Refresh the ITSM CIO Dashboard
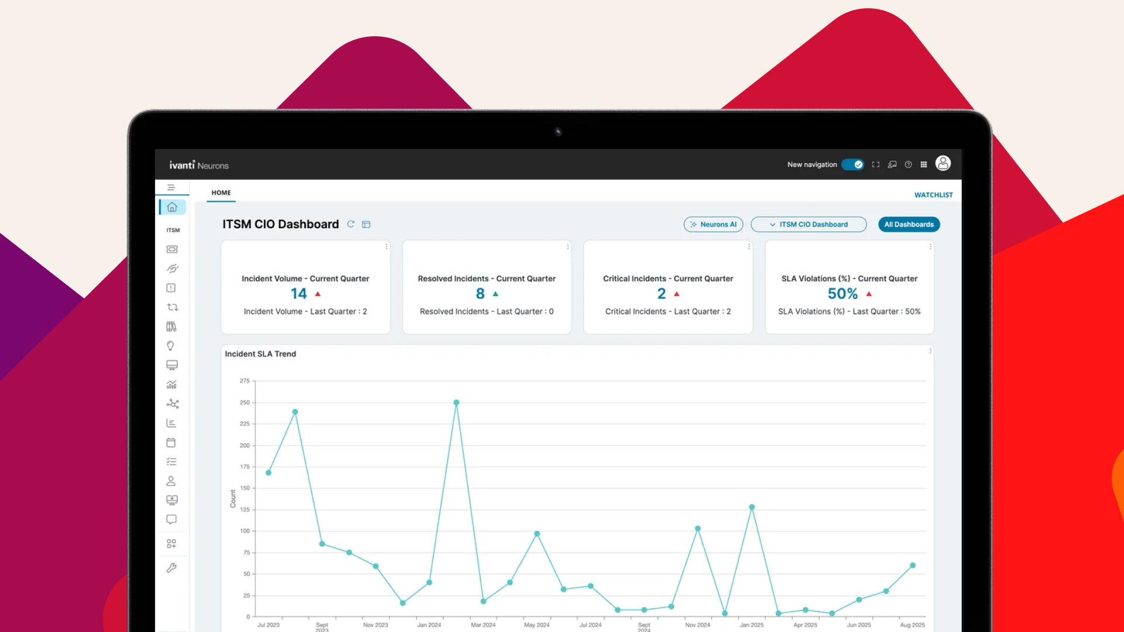 coord(351,224)
